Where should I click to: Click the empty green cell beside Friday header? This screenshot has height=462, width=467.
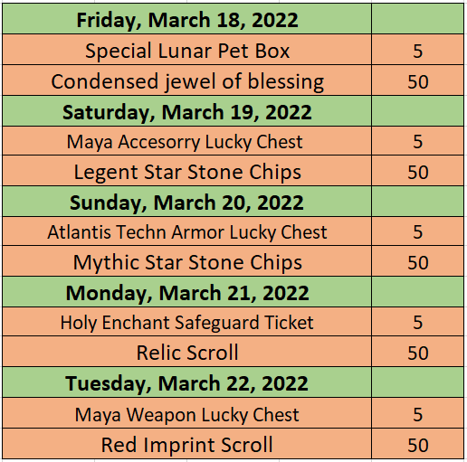tap(418, 19)
